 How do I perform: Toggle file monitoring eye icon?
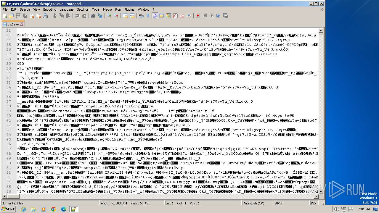(x=189, y=16)
